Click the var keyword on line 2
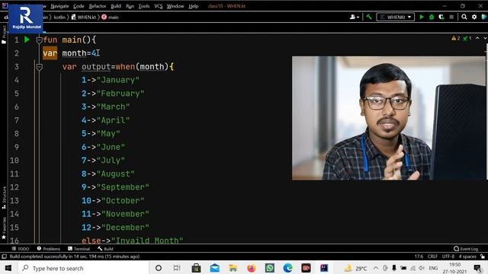 (x=50, y=53)
